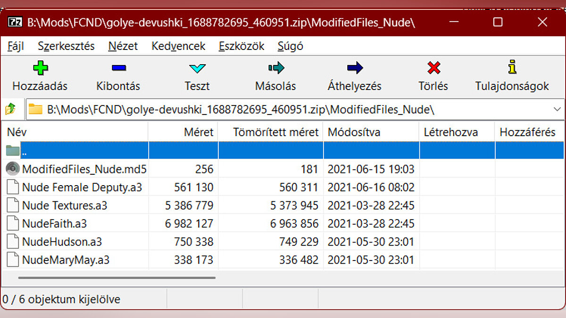Open the Fájl menu
566x318 pixels.
[16, 46]
